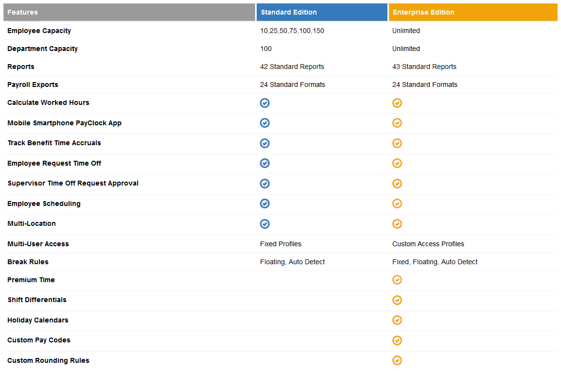Image resolution: width=561 pixels, height=373 pixels.
Task: Click Standard checkmark for Multi-Location
Action: (265, 224)
